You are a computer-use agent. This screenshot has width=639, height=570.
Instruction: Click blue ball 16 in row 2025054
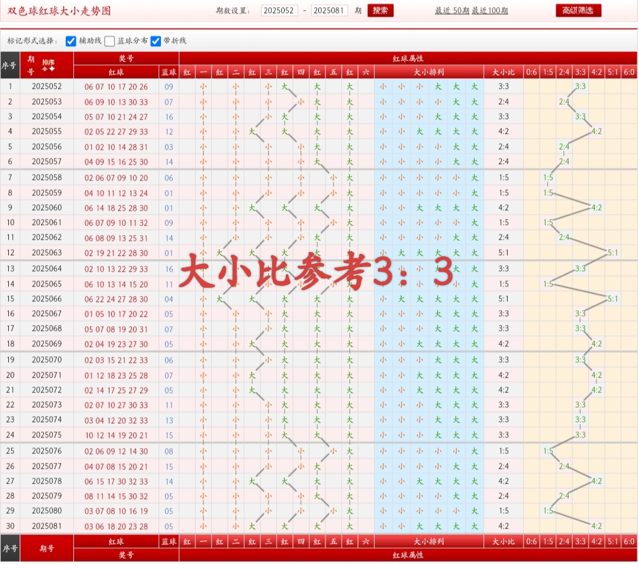point(169,117)
